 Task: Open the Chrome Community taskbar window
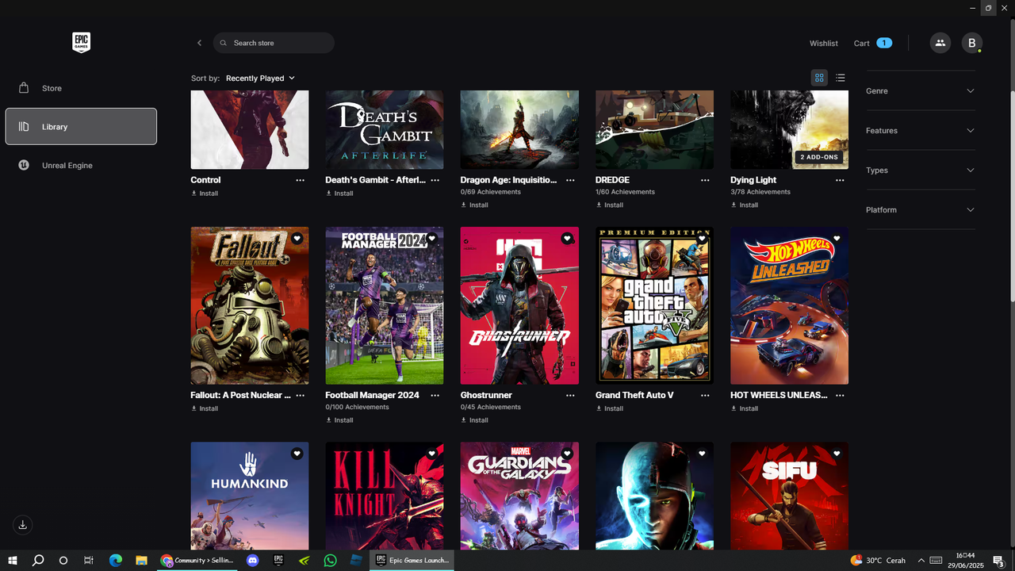tap(197, 561)
